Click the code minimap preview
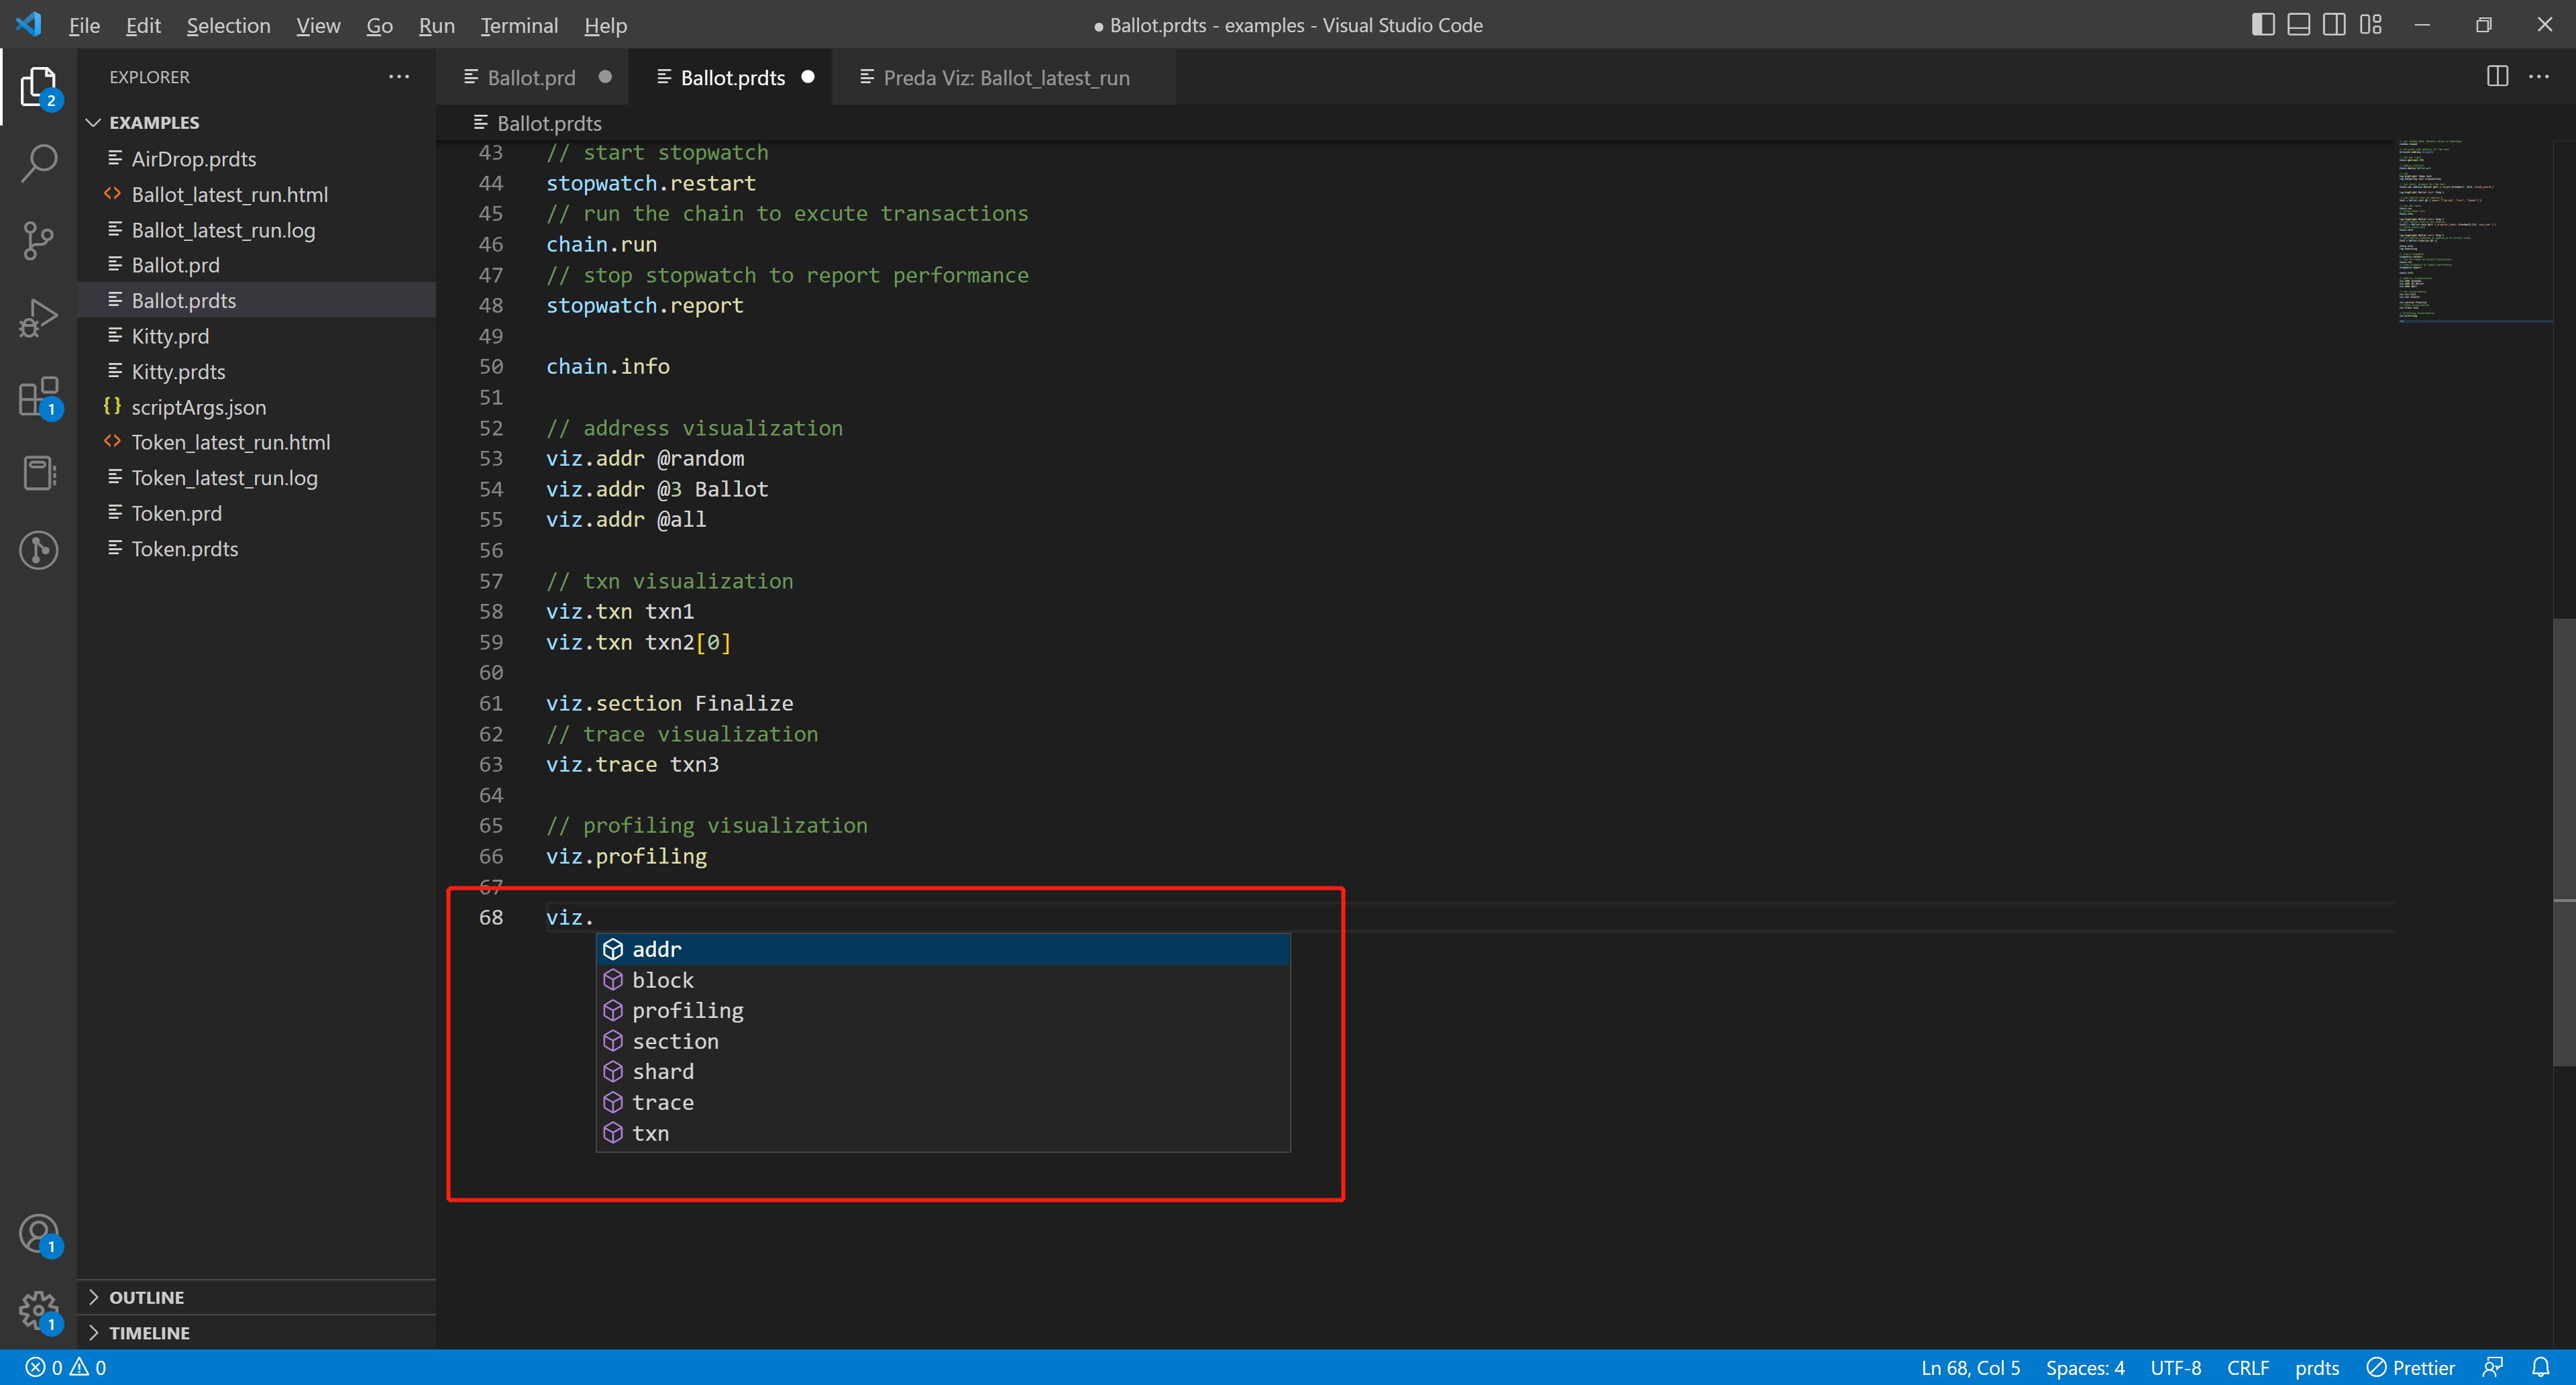The image size is (2576, 1385). coord(2474,231)
